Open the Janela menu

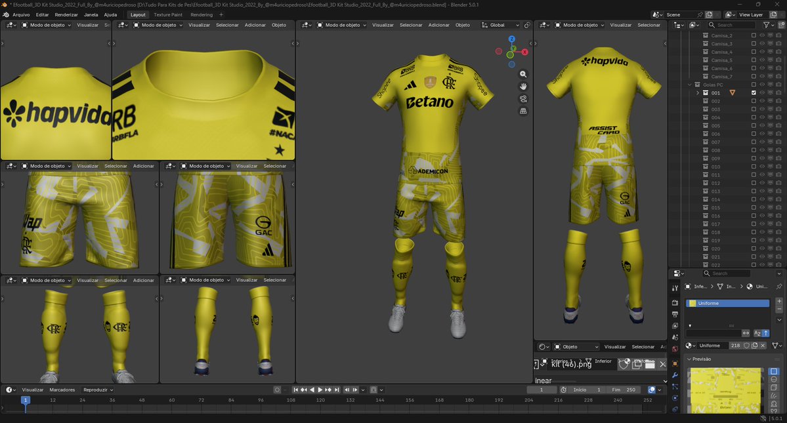pos(91,14)
